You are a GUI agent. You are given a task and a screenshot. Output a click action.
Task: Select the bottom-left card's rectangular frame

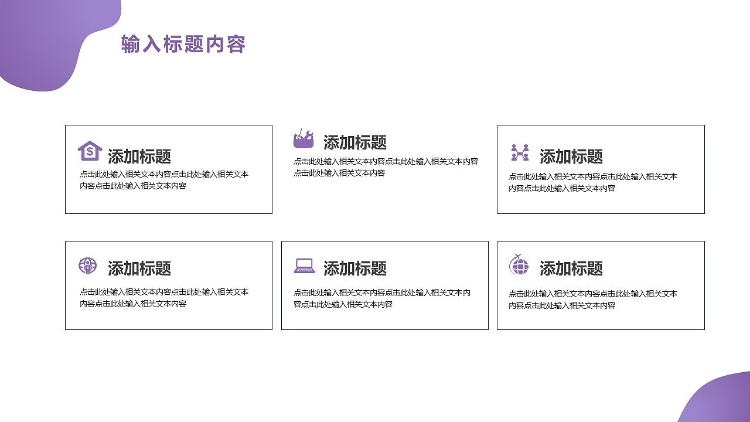tap(168, 241)
